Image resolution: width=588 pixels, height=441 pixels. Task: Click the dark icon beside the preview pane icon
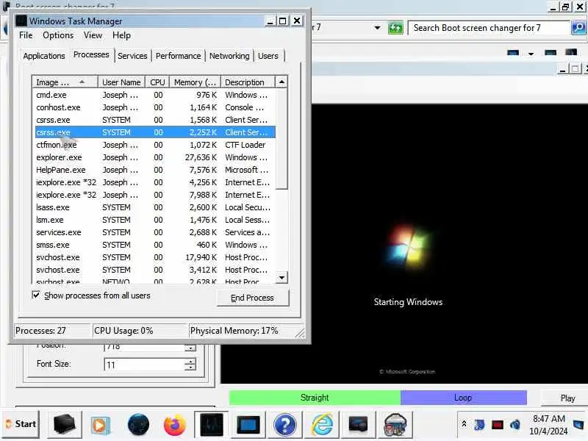pyautogui.click(x=571, y=52)
